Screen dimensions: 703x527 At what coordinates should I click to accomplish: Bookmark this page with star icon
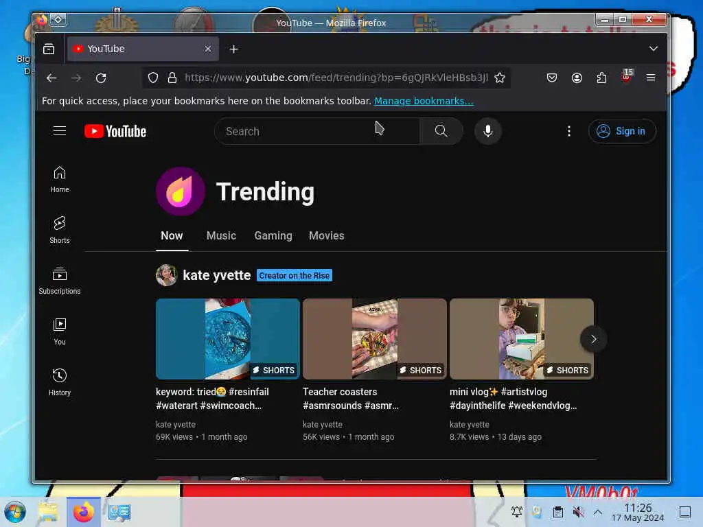(500, 78)
